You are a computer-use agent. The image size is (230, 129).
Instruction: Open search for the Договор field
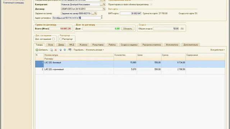click(x=104, y=9)
